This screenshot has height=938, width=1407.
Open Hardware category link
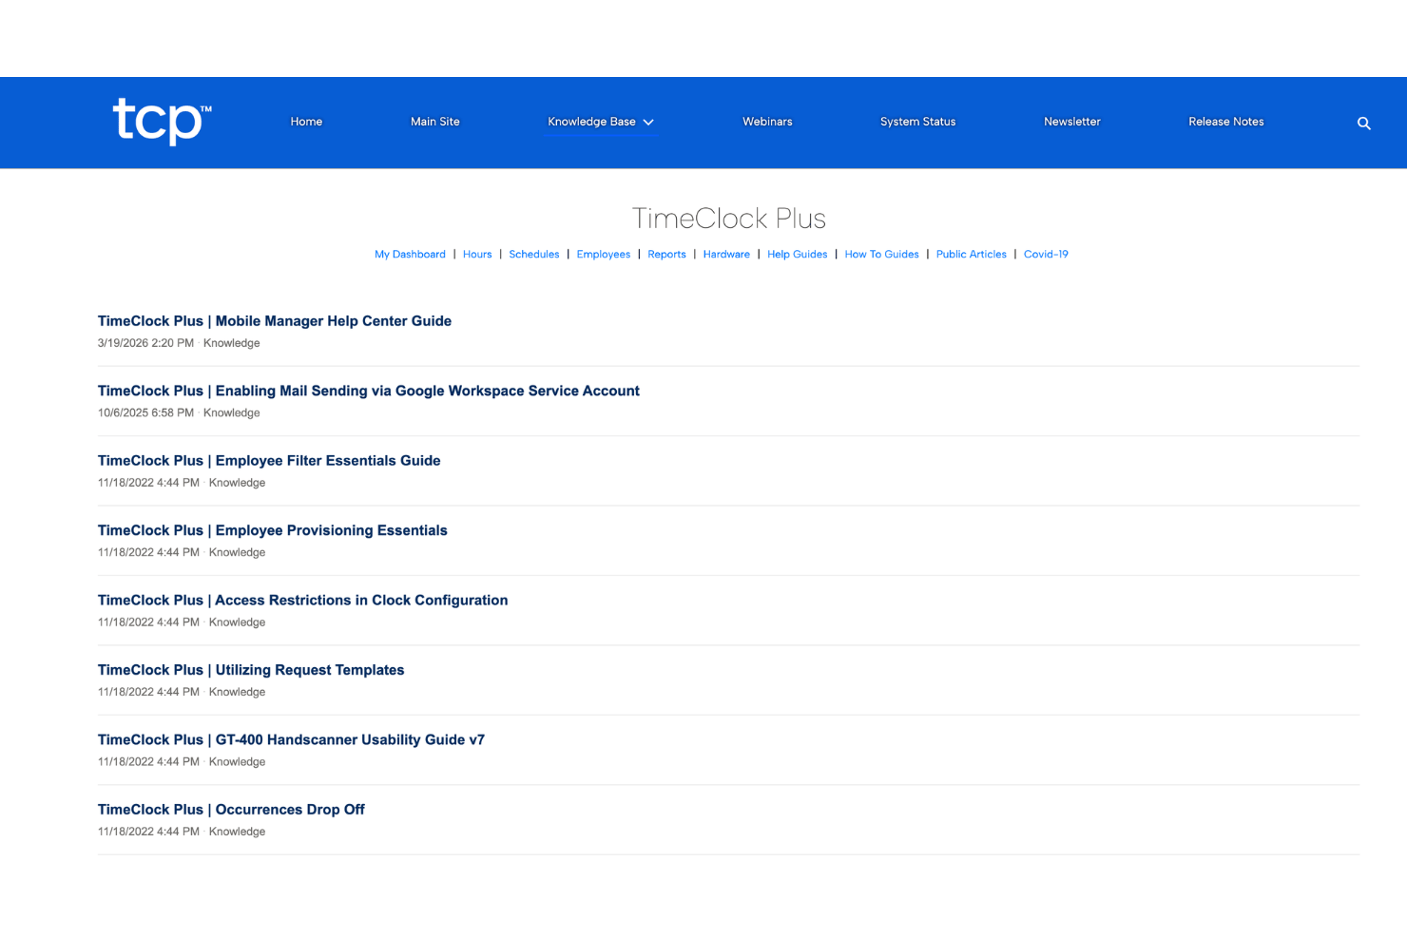tap(726, 254)
